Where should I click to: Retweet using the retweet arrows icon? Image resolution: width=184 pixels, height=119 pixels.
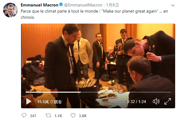(x=49, y=115)
